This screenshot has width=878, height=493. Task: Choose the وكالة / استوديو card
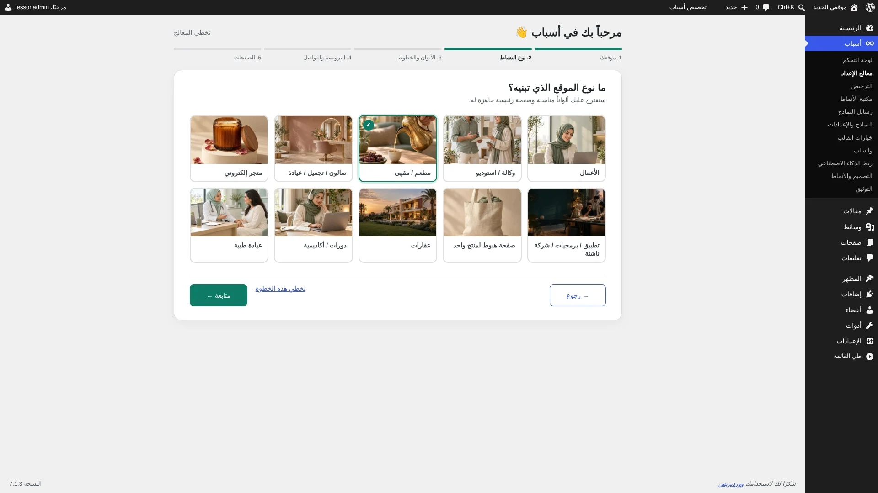(482, 148)
